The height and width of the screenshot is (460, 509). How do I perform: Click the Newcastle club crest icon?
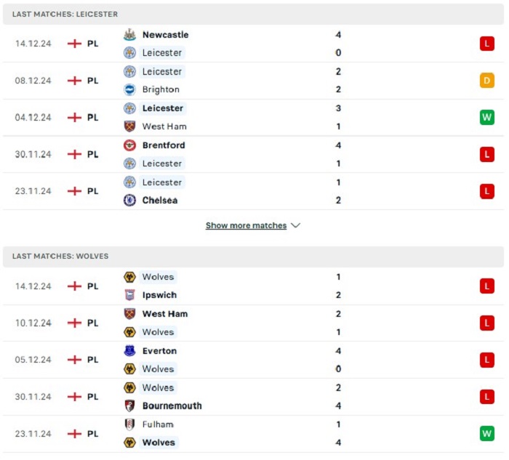(129, 34)
